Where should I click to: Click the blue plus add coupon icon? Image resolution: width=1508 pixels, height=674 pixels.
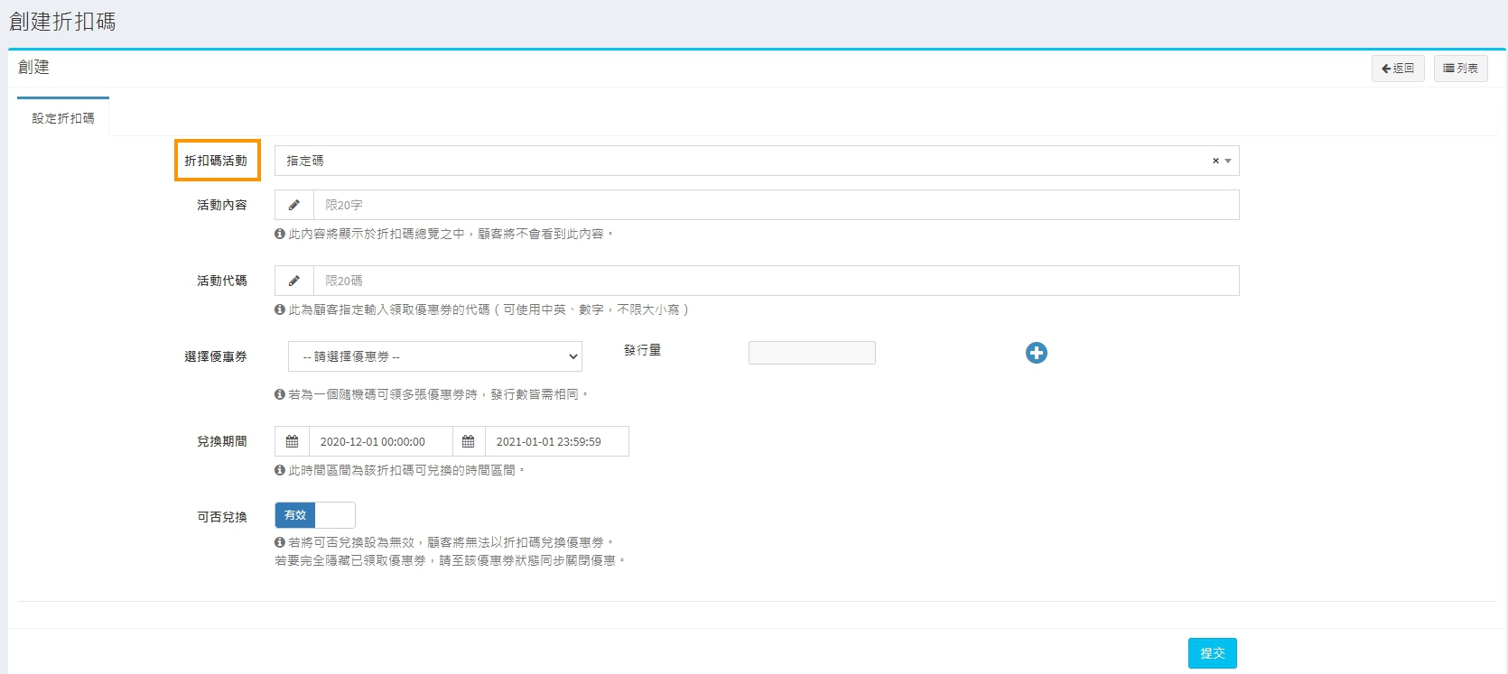click(x=1036, y=353)
